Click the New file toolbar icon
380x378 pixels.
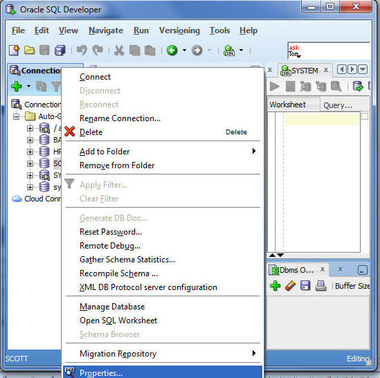(15, 50)
